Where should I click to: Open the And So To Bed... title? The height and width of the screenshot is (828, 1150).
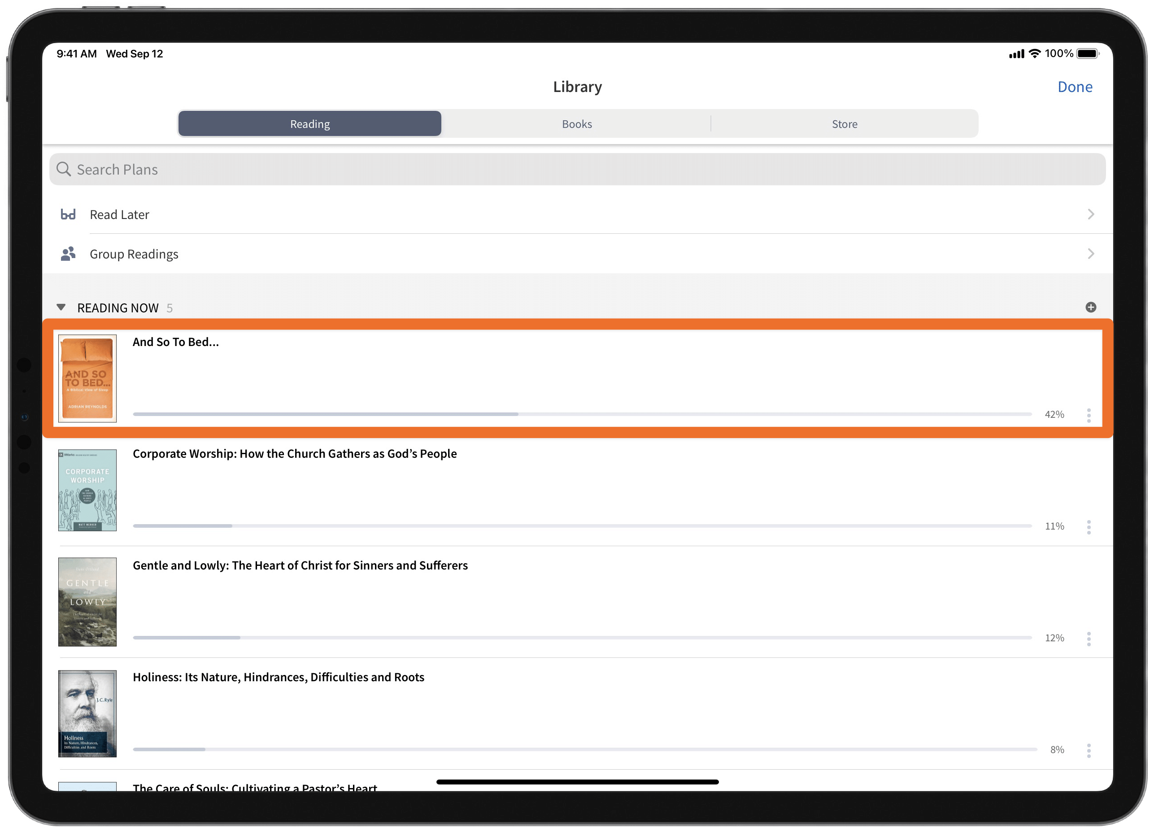(x=175, y=342)
